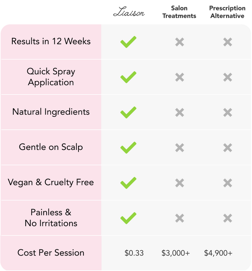This screenshot has height=271, width=252.
Task: Click the green checkmark for Painless & No Irritations
Action: coord(128,218)
